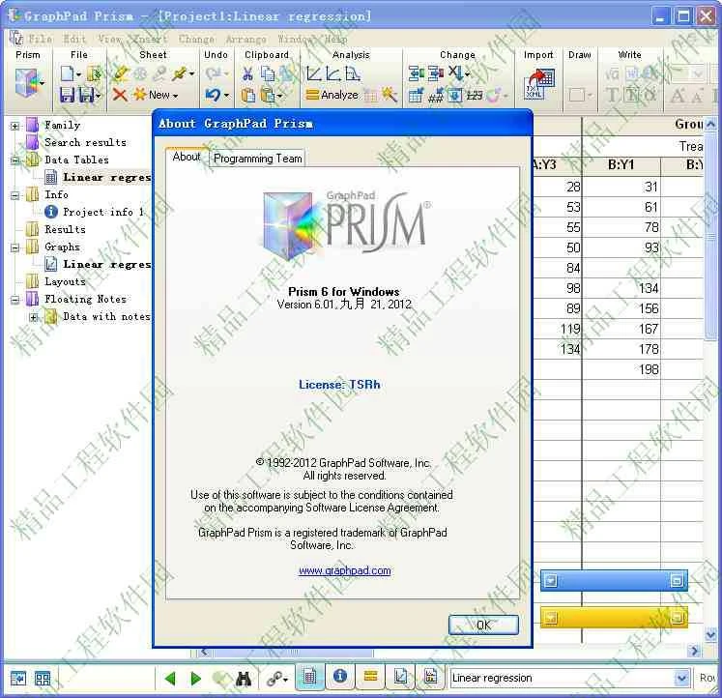This screenshot has width=722, height=698.
Task: Click the blue note's left corner icon
Action: click(550, 581)
